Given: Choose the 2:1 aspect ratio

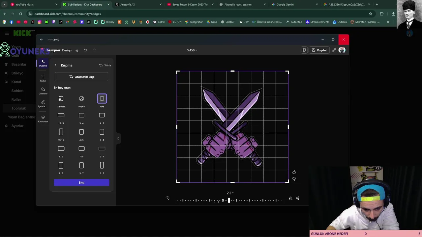Looking at the screenshot, I should pyautogui.click(x=102, y=151).
